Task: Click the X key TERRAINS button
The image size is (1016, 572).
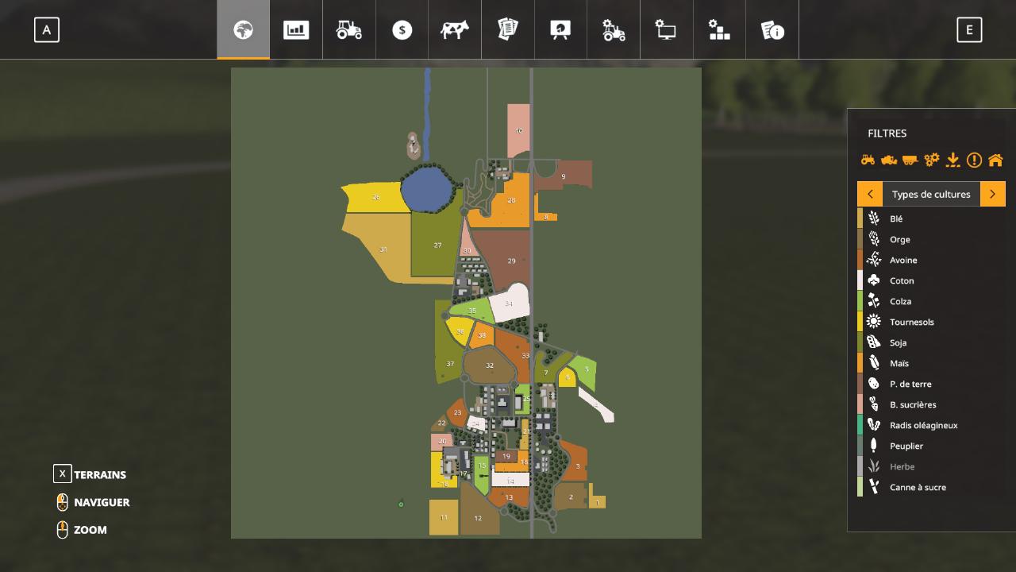Action: [x=62, y=474]
